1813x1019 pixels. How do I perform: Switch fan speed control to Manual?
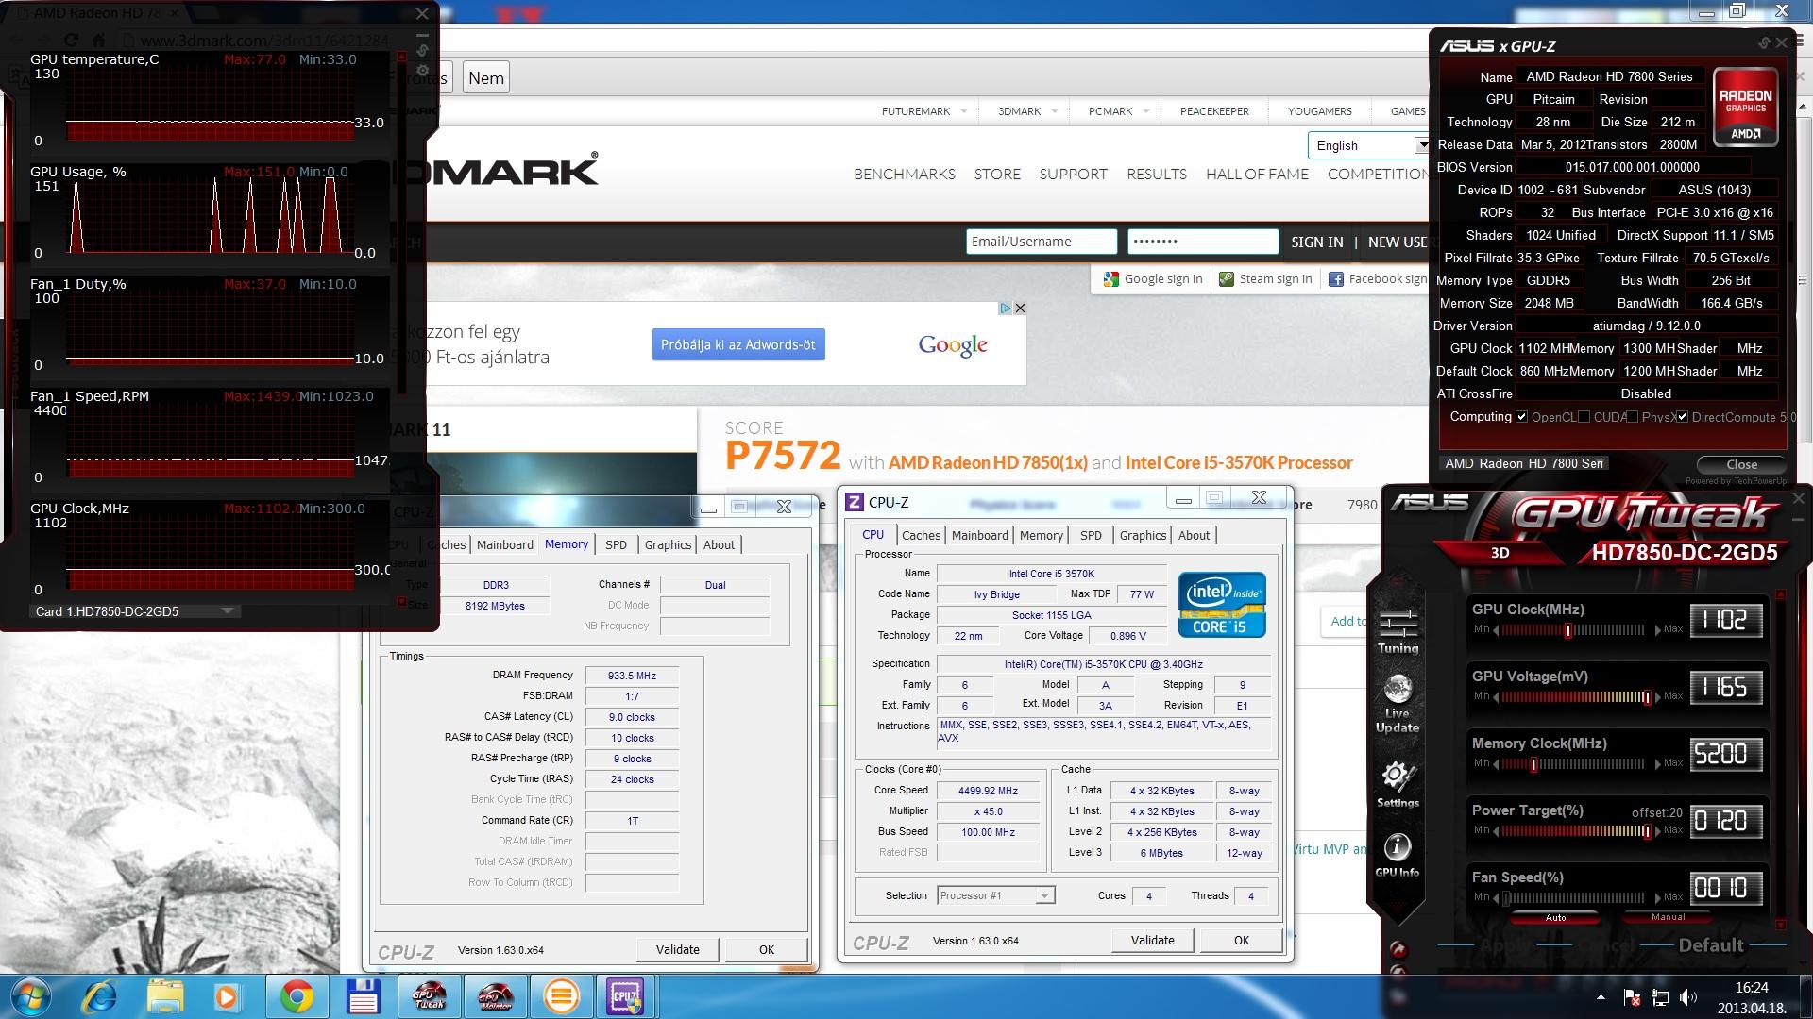[1668, 917]
